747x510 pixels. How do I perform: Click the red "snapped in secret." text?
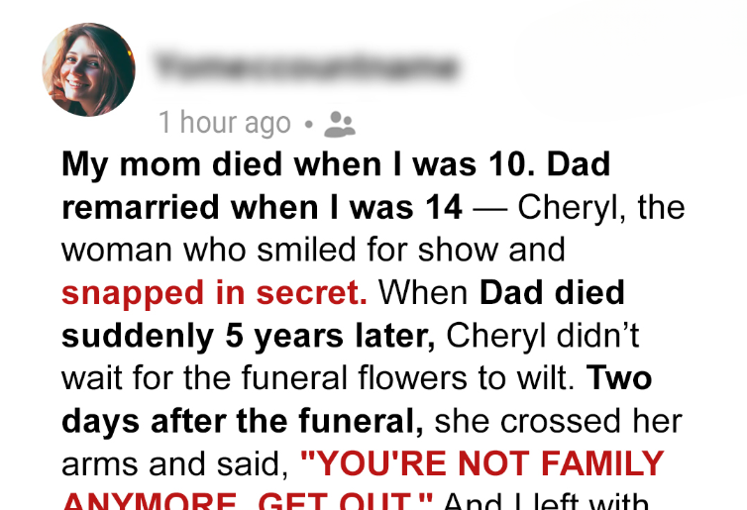tap(214, 293)
